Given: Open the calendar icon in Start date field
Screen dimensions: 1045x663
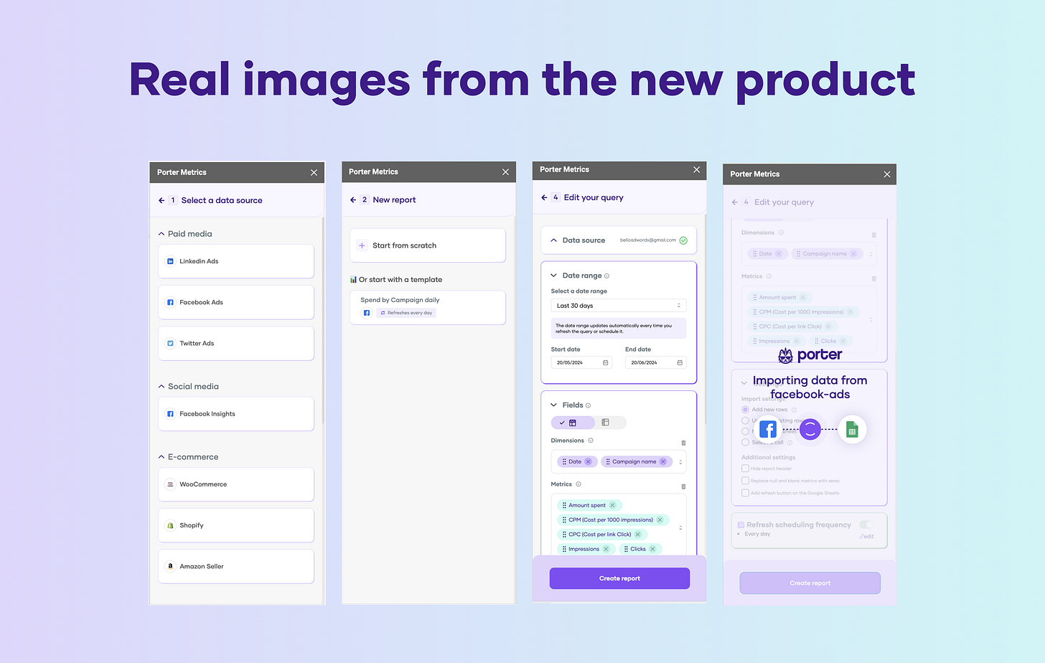Looking at the screenshot, I should tap(606, 363).
